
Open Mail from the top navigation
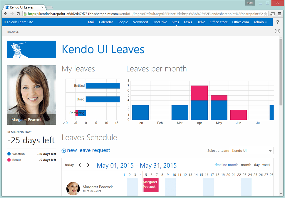(x=91, y=22)
